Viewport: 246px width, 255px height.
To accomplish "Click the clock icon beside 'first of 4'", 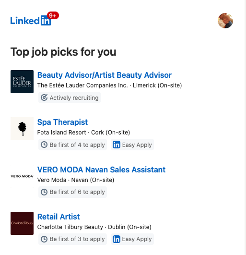I will (x=44, y=145).
